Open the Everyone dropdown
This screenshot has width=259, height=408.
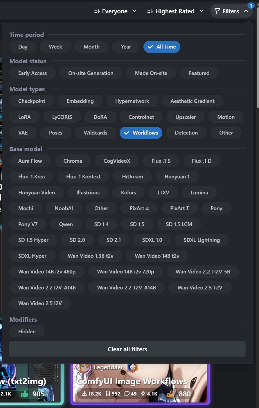115,11
